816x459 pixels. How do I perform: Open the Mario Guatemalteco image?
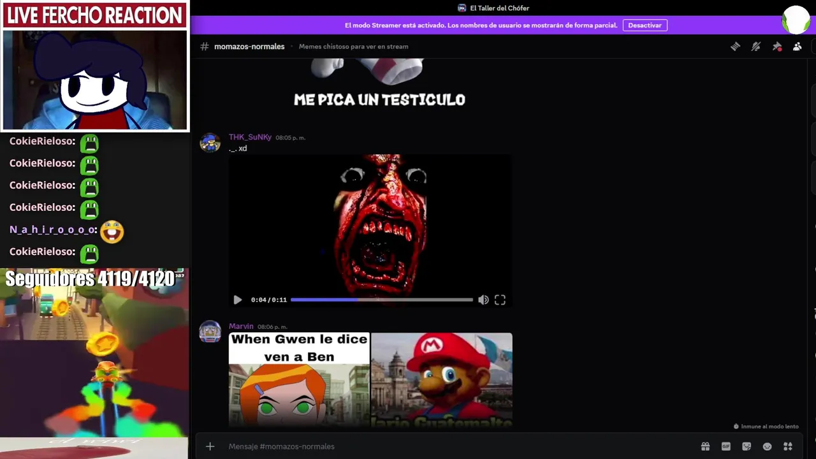[x=442, y=380]
